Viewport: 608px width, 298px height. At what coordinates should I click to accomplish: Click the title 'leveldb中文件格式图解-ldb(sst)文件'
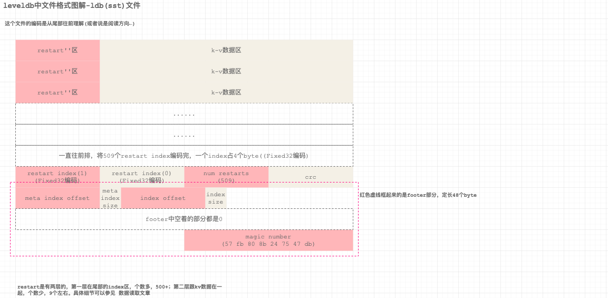coord(72,6)
